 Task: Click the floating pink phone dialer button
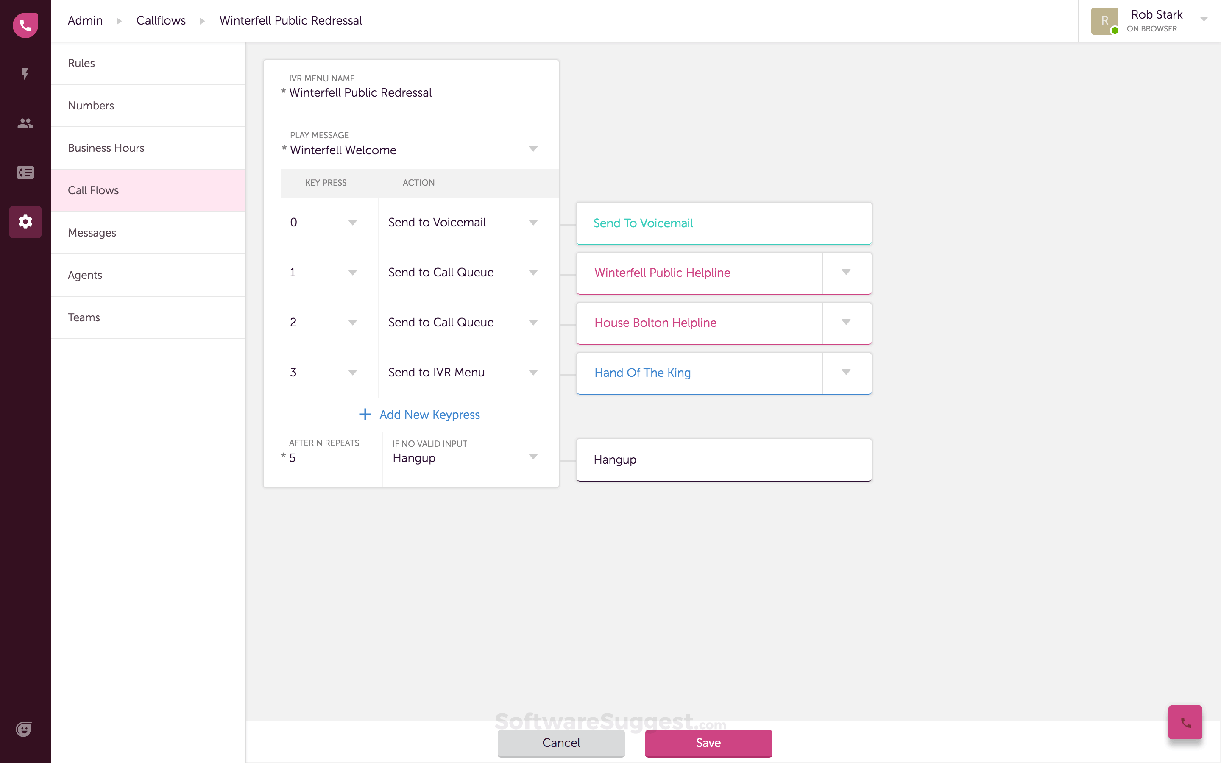point(1185,722)
